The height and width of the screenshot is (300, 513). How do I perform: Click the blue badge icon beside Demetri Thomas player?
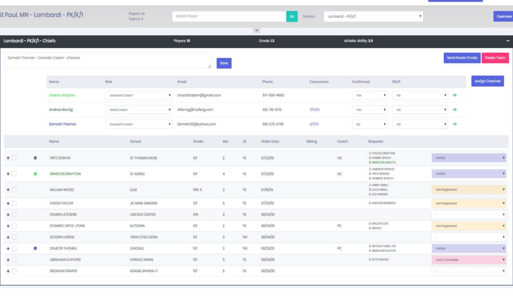pos(36,249)
